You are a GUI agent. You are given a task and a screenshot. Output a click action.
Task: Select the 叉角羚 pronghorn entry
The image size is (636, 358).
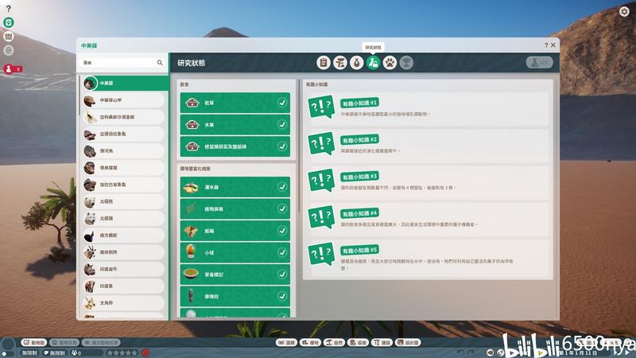[x=123, y=303]
